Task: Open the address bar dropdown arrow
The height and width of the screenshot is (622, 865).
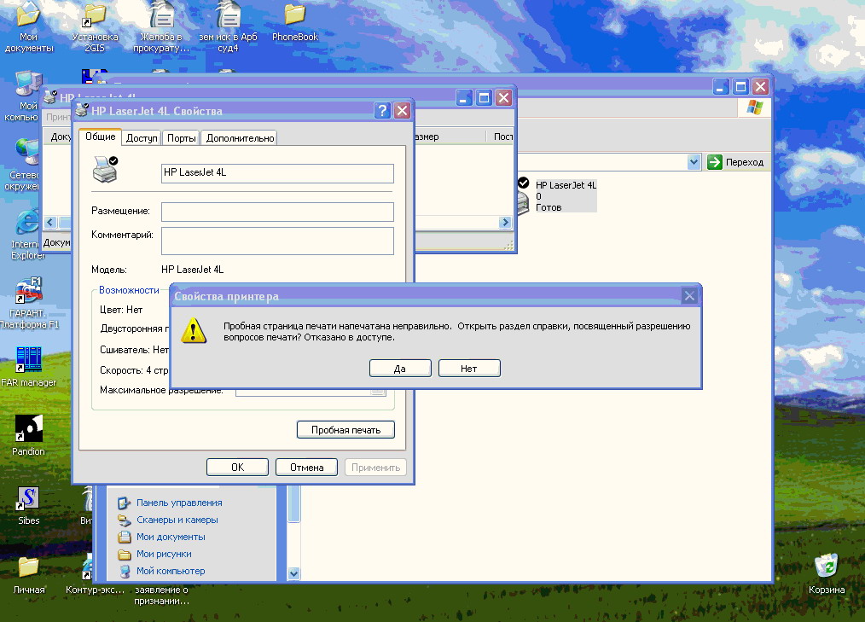Action: click(x=694, y=162)
